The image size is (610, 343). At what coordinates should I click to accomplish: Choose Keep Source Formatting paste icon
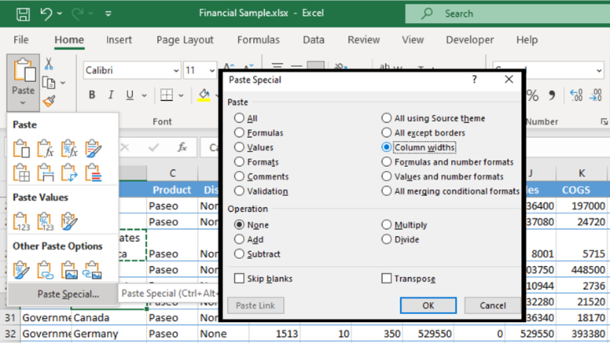pos(93,149)
